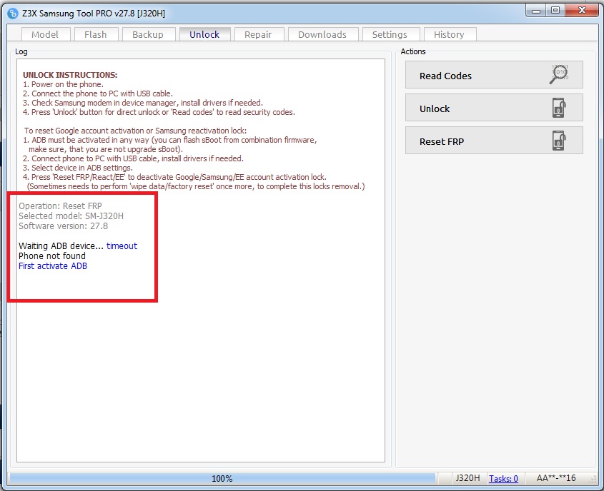Switch to the Settings tab
Screen dimensions: 604x491
[390, 34]
